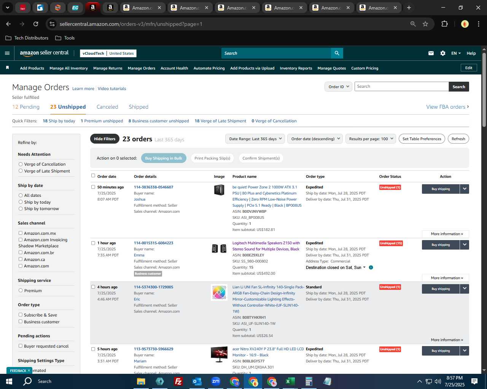Open the browser extensions puzzle icon
487x389 pixels.
(x=444, y=24)
